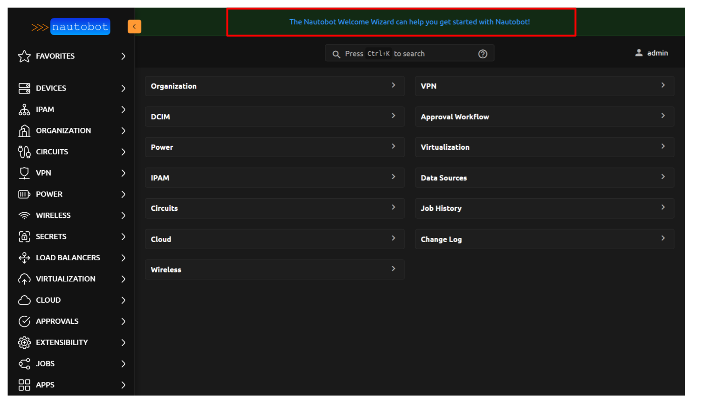Click the Cloud icon in sidebar
This screenshot has height=403, width=716.
(x=24, y=300)
